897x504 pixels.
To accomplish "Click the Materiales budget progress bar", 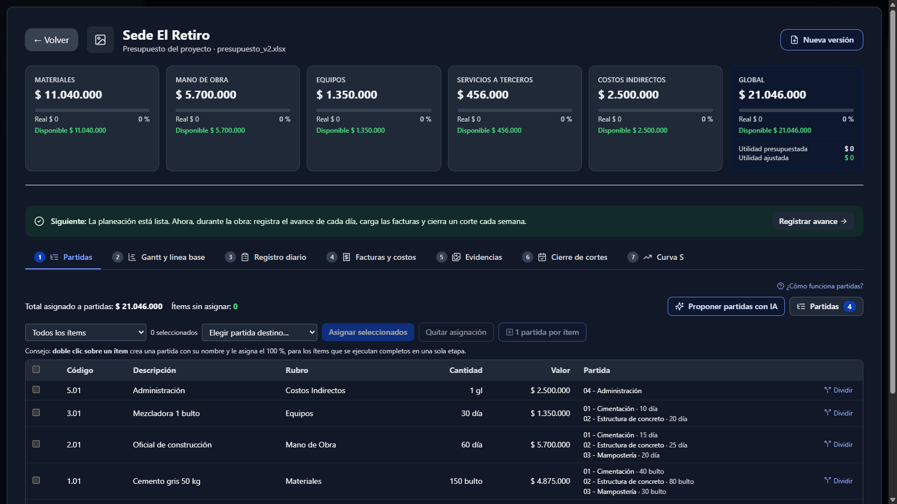I will coord(92,110).
